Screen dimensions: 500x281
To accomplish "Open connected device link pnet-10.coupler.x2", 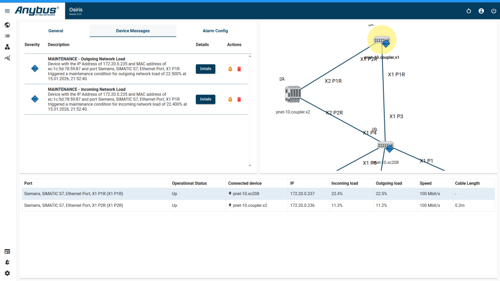I will point(250,205).
